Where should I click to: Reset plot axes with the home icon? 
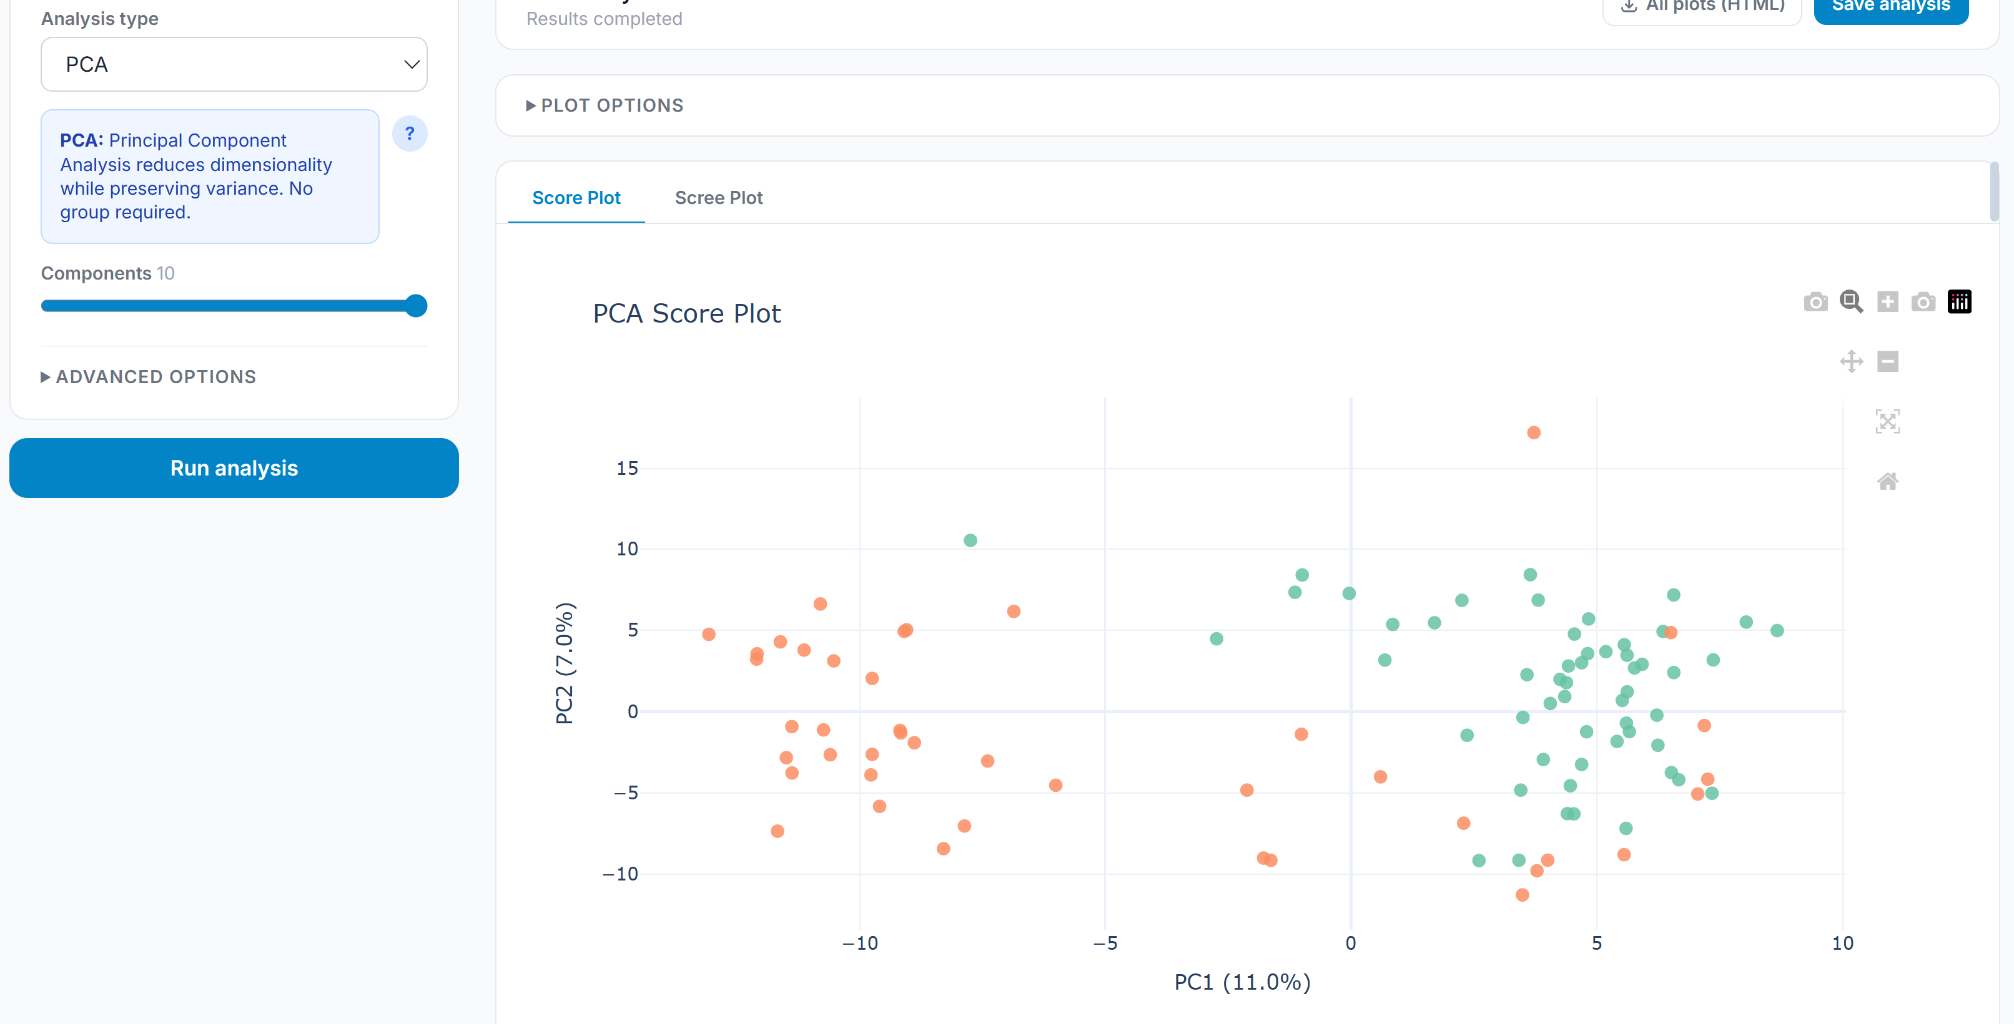(1887, 481)
